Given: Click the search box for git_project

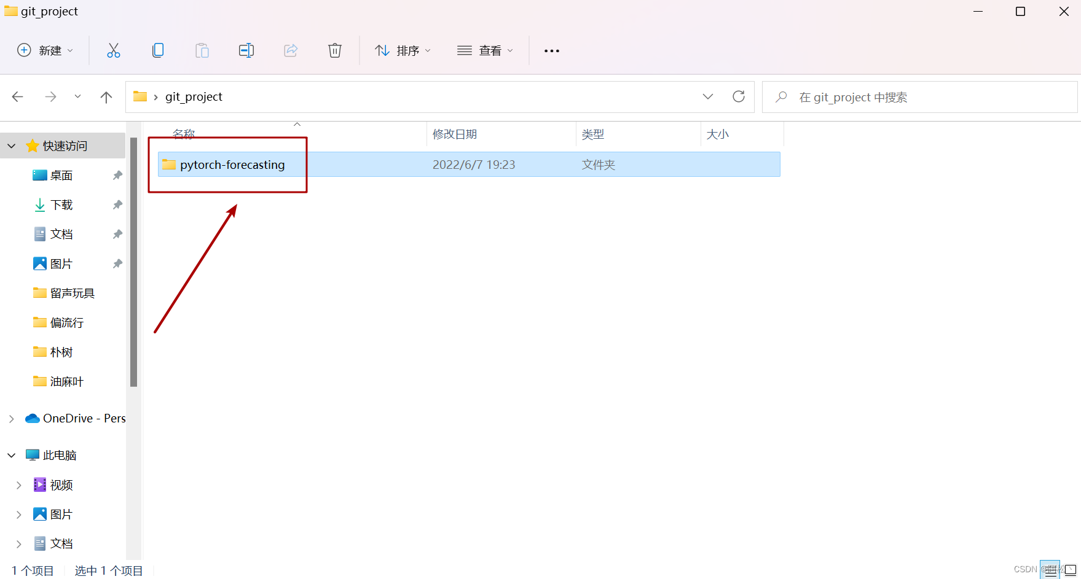Looking at the screenshot, I should 919,97.
